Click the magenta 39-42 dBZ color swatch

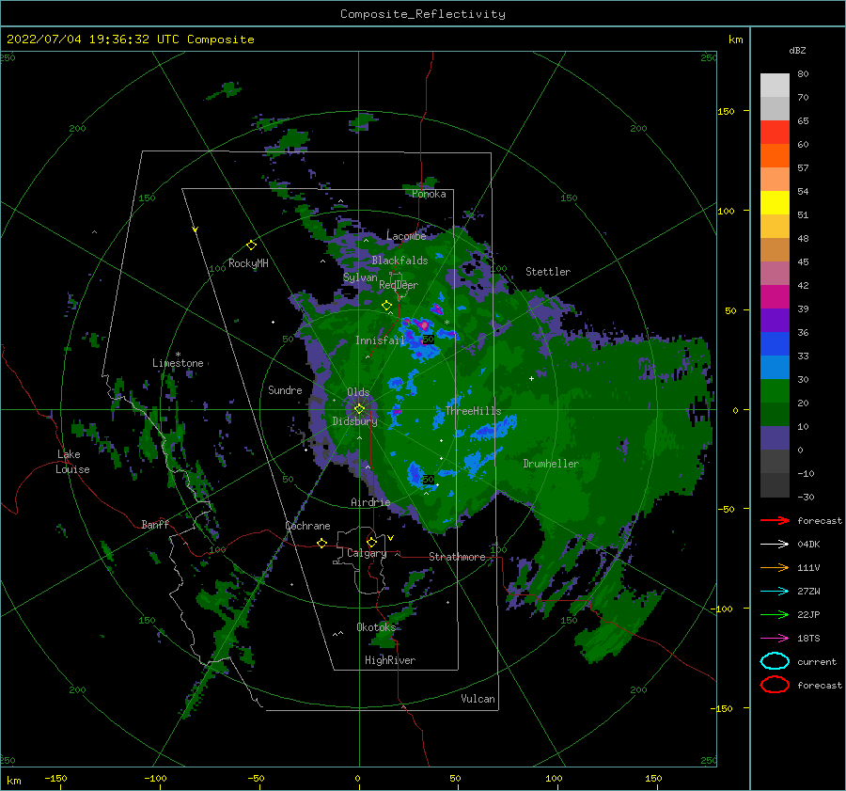tap(775, 297)
